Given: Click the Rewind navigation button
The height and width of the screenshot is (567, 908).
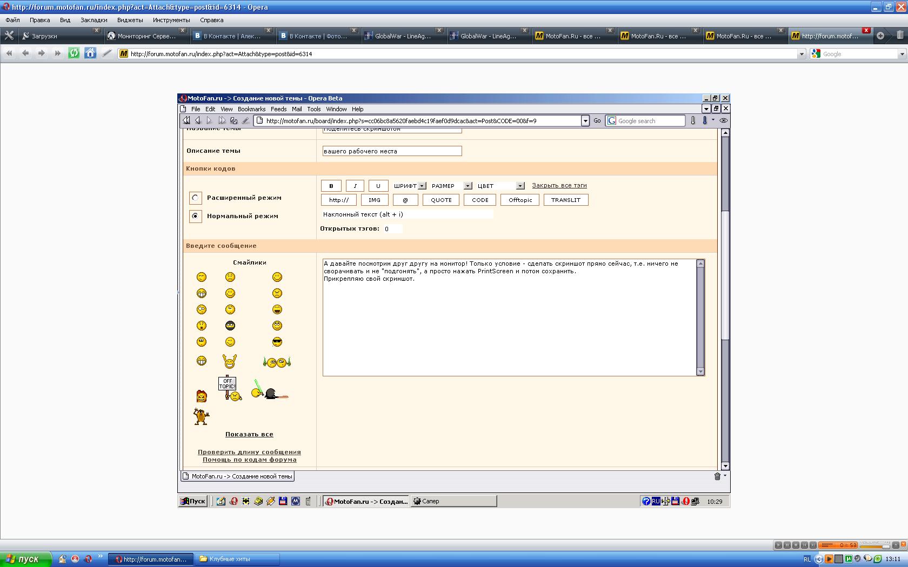Looking at the screenshot, I should [x=9, y=53].
